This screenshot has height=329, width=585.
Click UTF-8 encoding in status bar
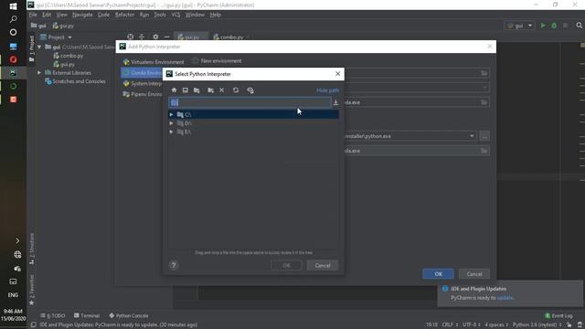[x=472, y=324]
